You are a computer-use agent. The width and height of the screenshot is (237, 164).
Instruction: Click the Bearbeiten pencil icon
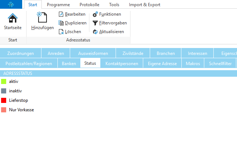61,14
